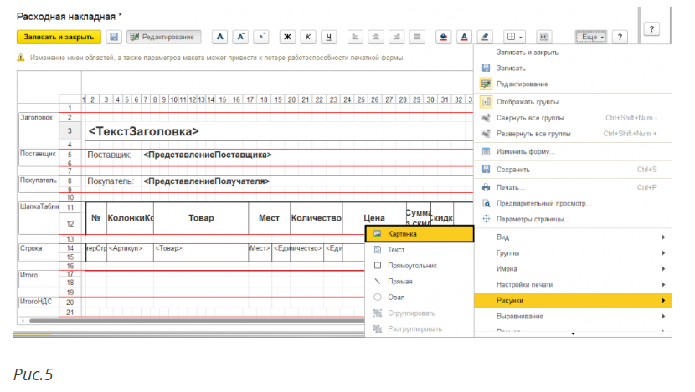The image size is (695, 392).
Task: Open the toolbar help question mark
Action: (x=620, y=38)
